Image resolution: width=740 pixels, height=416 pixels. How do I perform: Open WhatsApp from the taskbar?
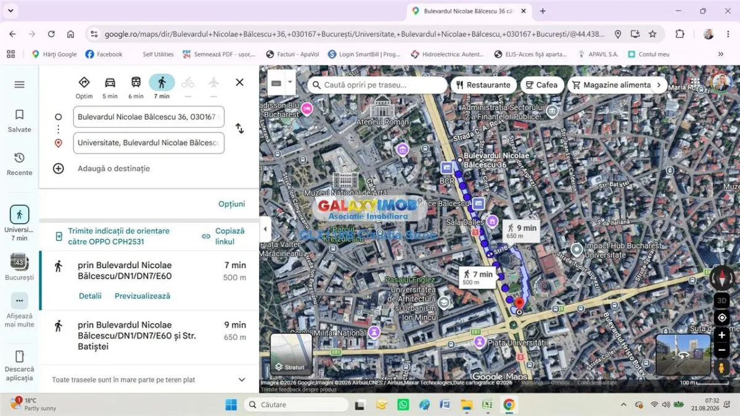(x=403, y=405)
